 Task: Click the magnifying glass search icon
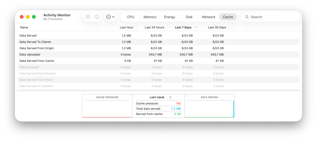point(247,17)
